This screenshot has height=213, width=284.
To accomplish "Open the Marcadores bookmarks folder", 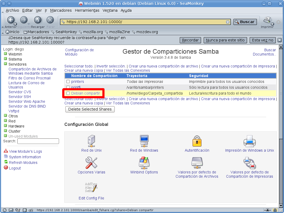I will point(36,32).
